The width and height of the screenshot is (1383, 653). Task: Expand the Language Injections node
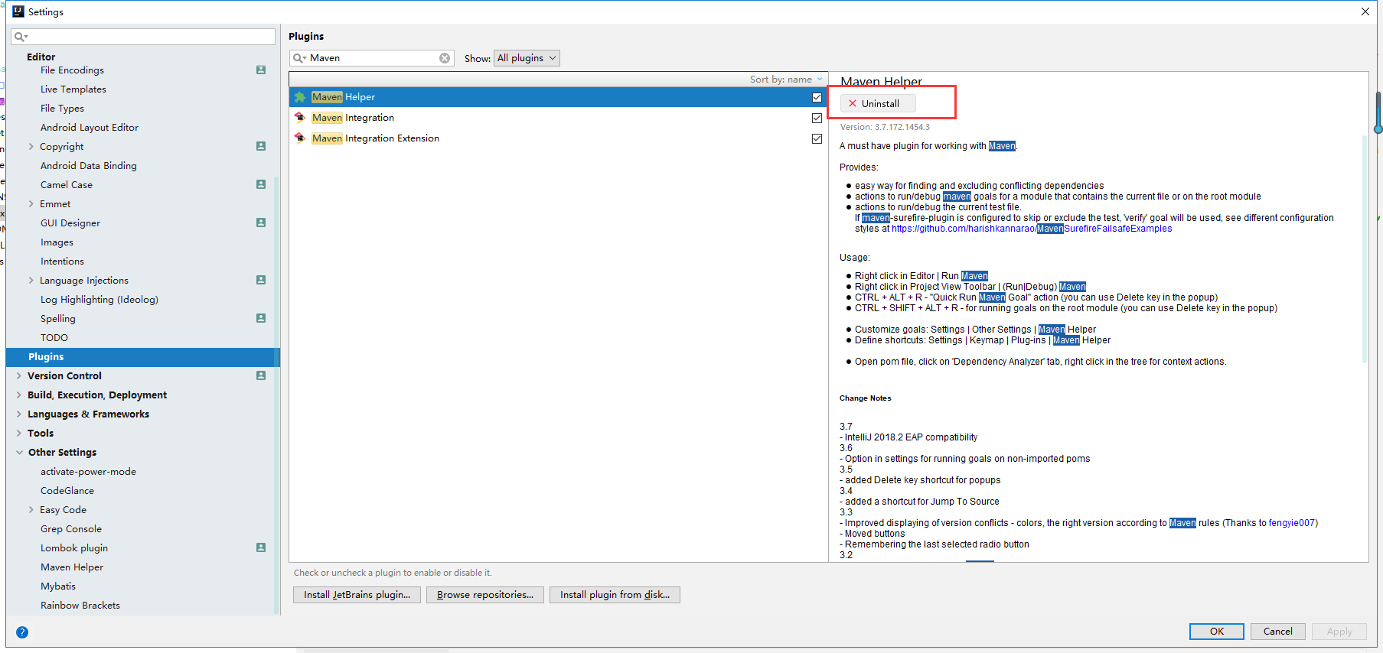(31, 280)
